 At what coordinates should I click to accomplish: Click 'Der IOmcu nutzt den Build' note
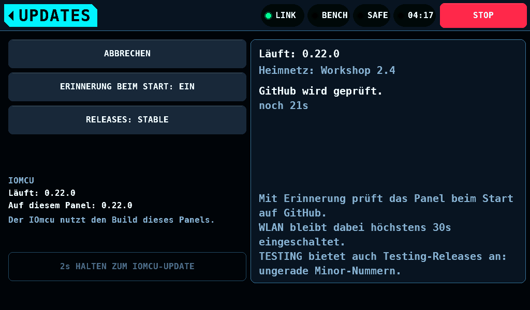[x=112, y=220]
